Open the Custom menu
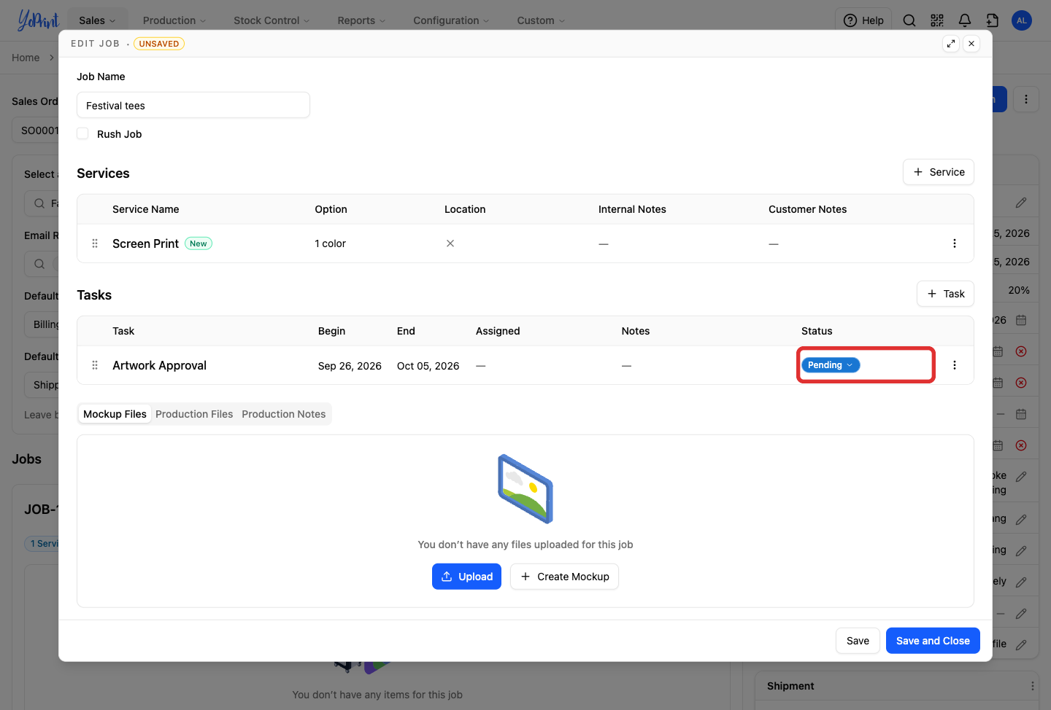Screen dimensions: 1051x710 541,20
